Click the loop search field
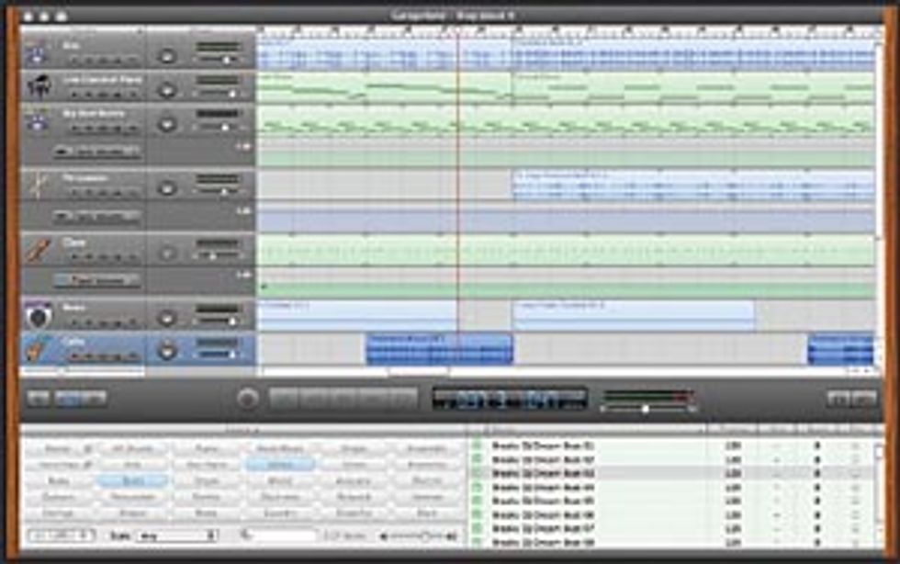 (x=279, y=536)
